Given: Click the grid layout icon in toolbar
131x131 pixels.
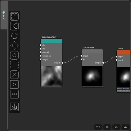Looking at the screenshot, I should tap(14, 16).
